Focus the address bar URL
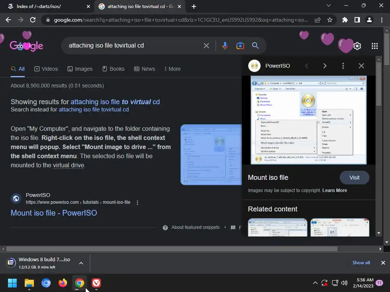This screenshot has width=390, height=292. tap(181, 20)
